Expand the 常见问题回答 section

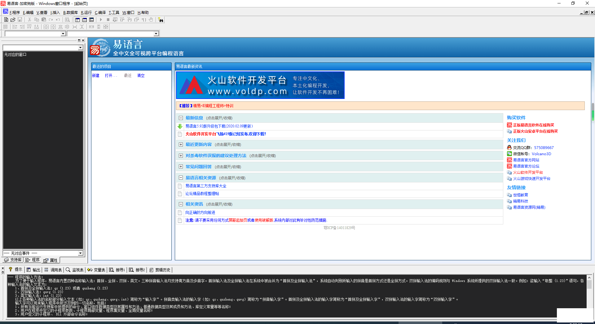pyautogui.click(x=181, y=167)
